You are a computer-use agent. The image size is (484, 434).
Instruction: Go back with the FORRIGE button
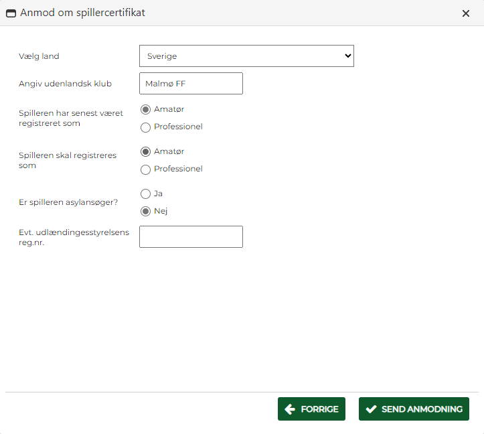click(311, 409)
